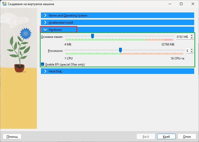Click the 8192 МБ memory input field
The width and height of the screenshot is (199, 142).
click(x=183, y=37)
